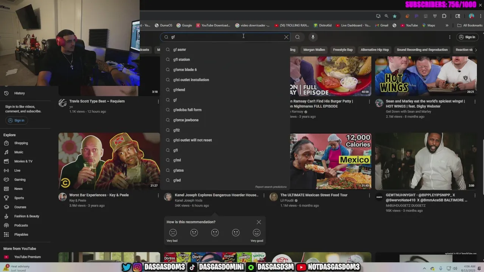Open options for GEWTNUHNYGHT video
Viewport: 484px width, 272px height.
pos(475,195)
